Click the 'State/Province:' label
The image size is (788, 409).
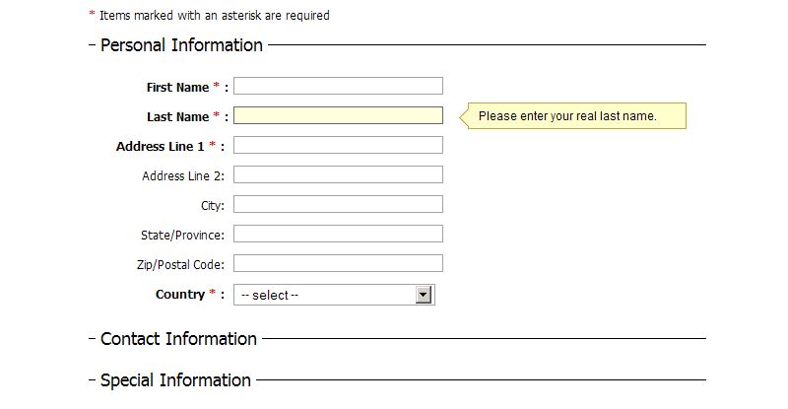click(182, 236)
